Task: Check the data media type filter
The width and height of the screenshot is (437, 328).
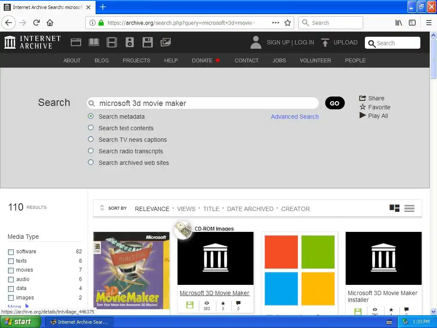Action: point(11,289)
